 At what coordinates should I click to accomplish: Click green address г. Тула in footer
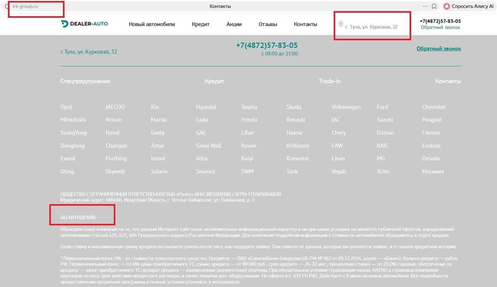pos(89,52)
